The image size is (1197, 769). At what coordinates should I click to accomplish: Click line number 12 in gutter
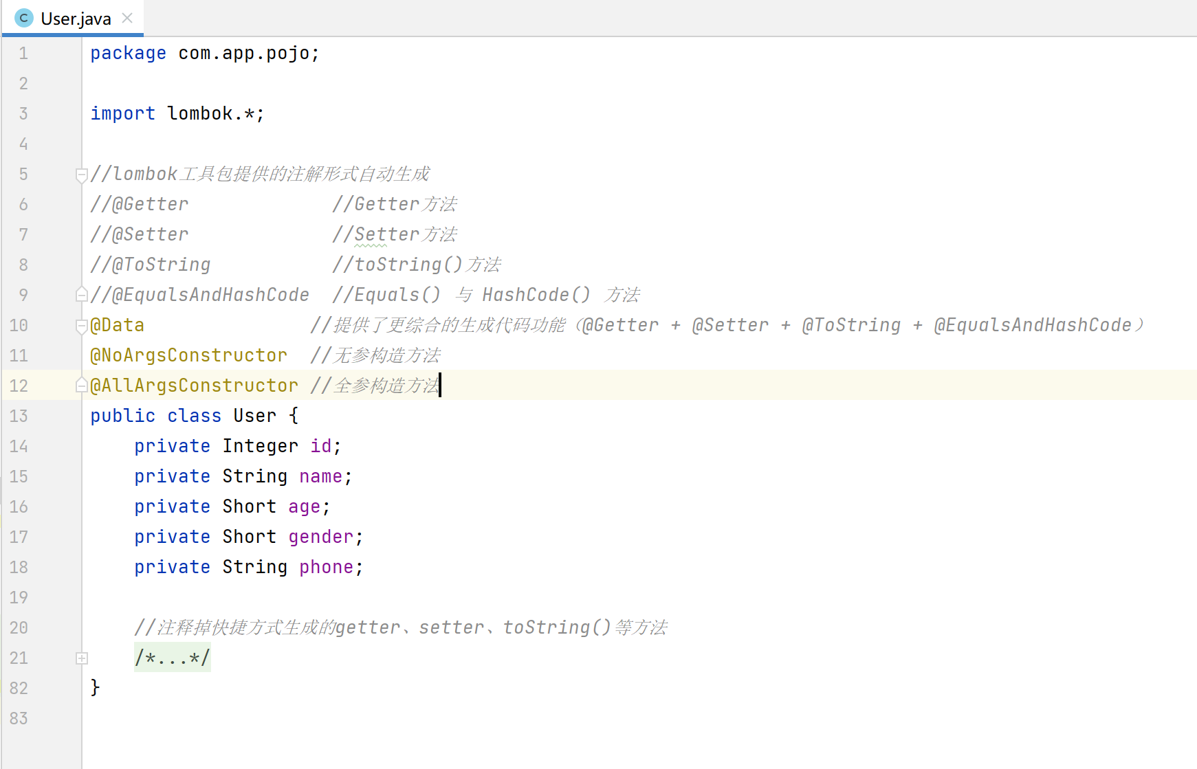[x=19, y=386]
